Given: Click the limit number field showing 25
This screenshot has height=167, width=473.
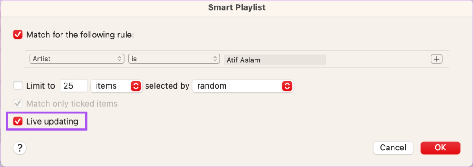Looking at the screenshot, I should click(74, 86).
